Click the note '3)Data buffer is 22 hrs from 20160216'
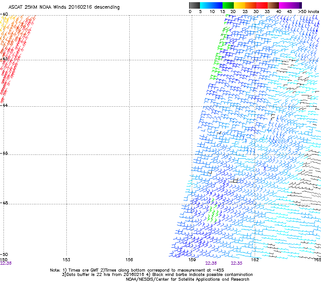321x282 pixels. coord(157,275)
